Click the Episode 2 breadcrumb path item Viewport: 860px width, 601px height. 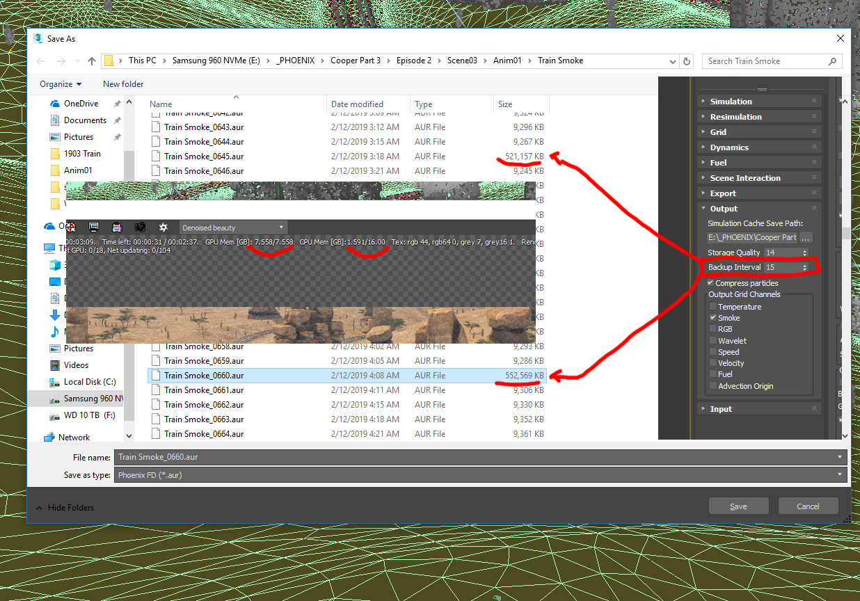[x=414, y=61]
